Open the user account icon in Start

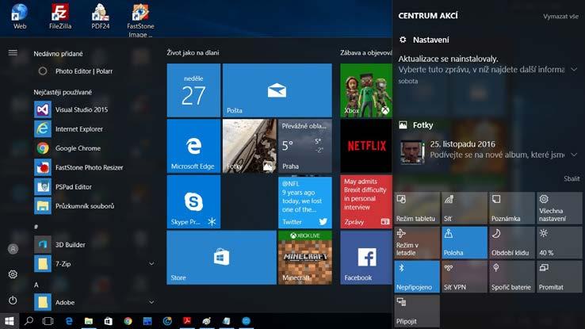tap(13, 249)
